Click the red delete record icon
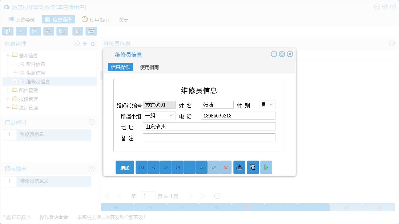 190,167
